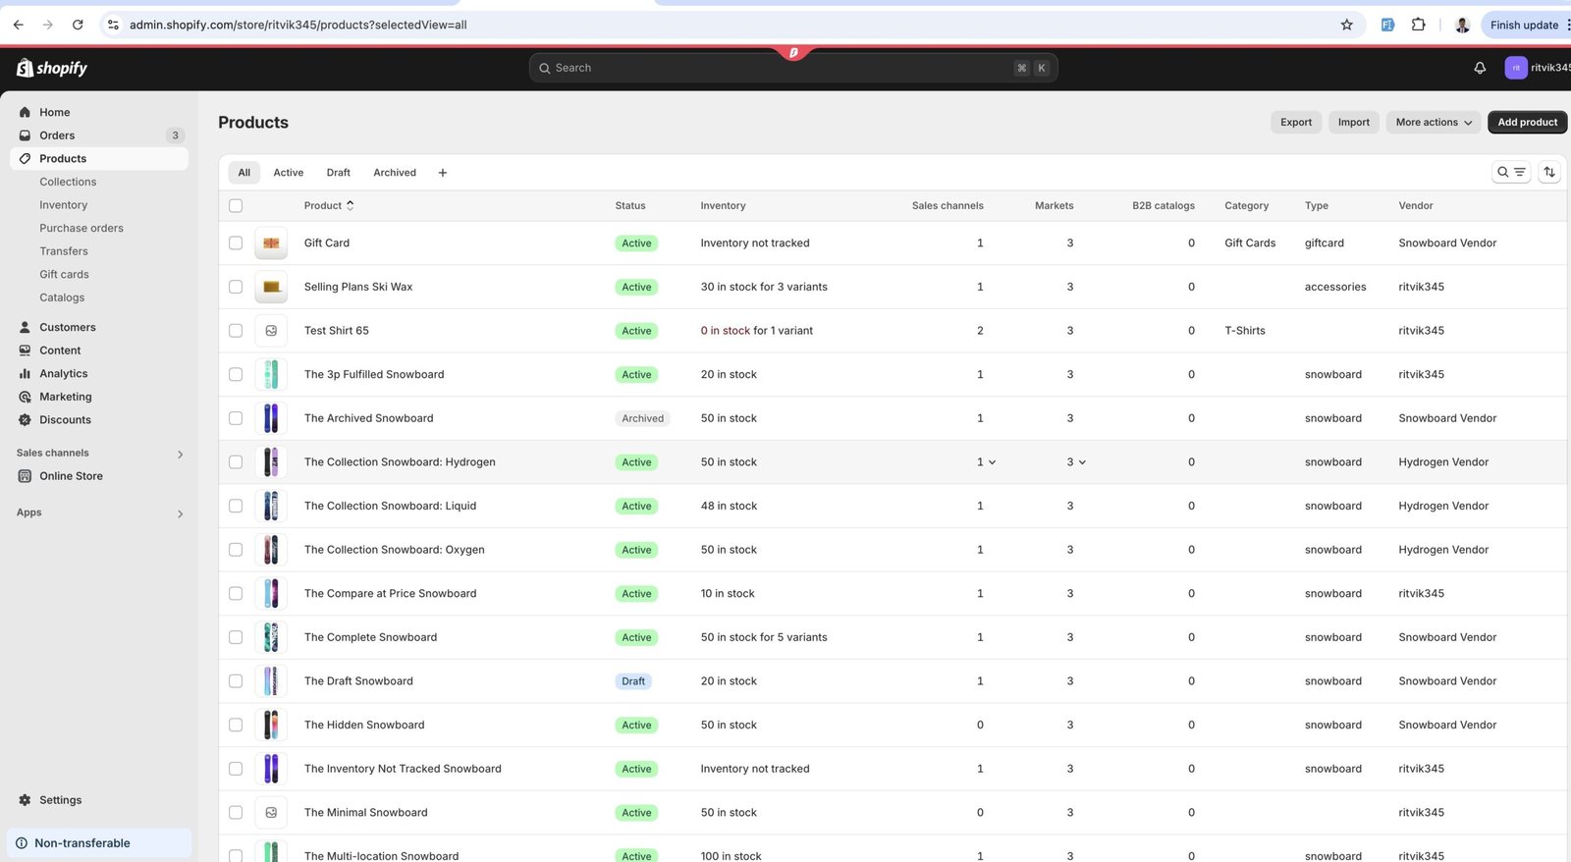Screen dimensions: 1571x862
Task: Open the More actions dropdown
Action: [1433, 122]
